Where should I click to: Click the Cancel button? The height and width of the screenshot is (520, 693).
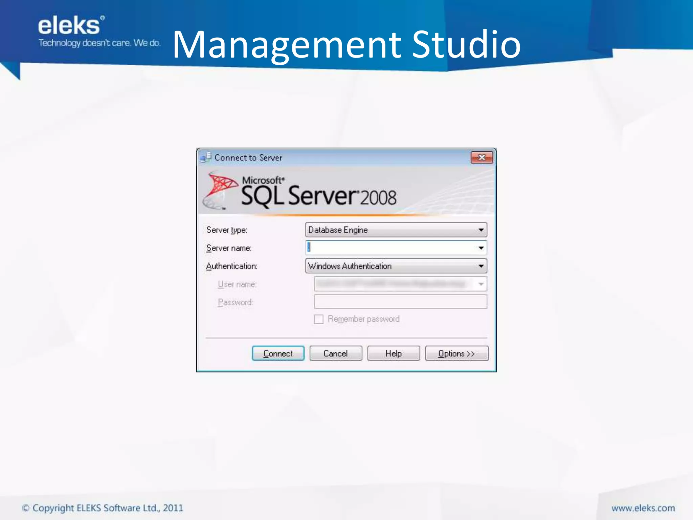pyautogui.click(x=335, y=353)
